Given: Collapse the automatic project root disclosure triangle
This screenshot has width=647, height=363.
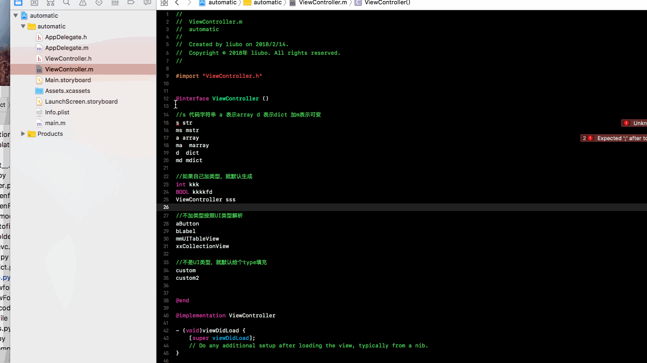Looking at the screenshot, I should point(16,16).
